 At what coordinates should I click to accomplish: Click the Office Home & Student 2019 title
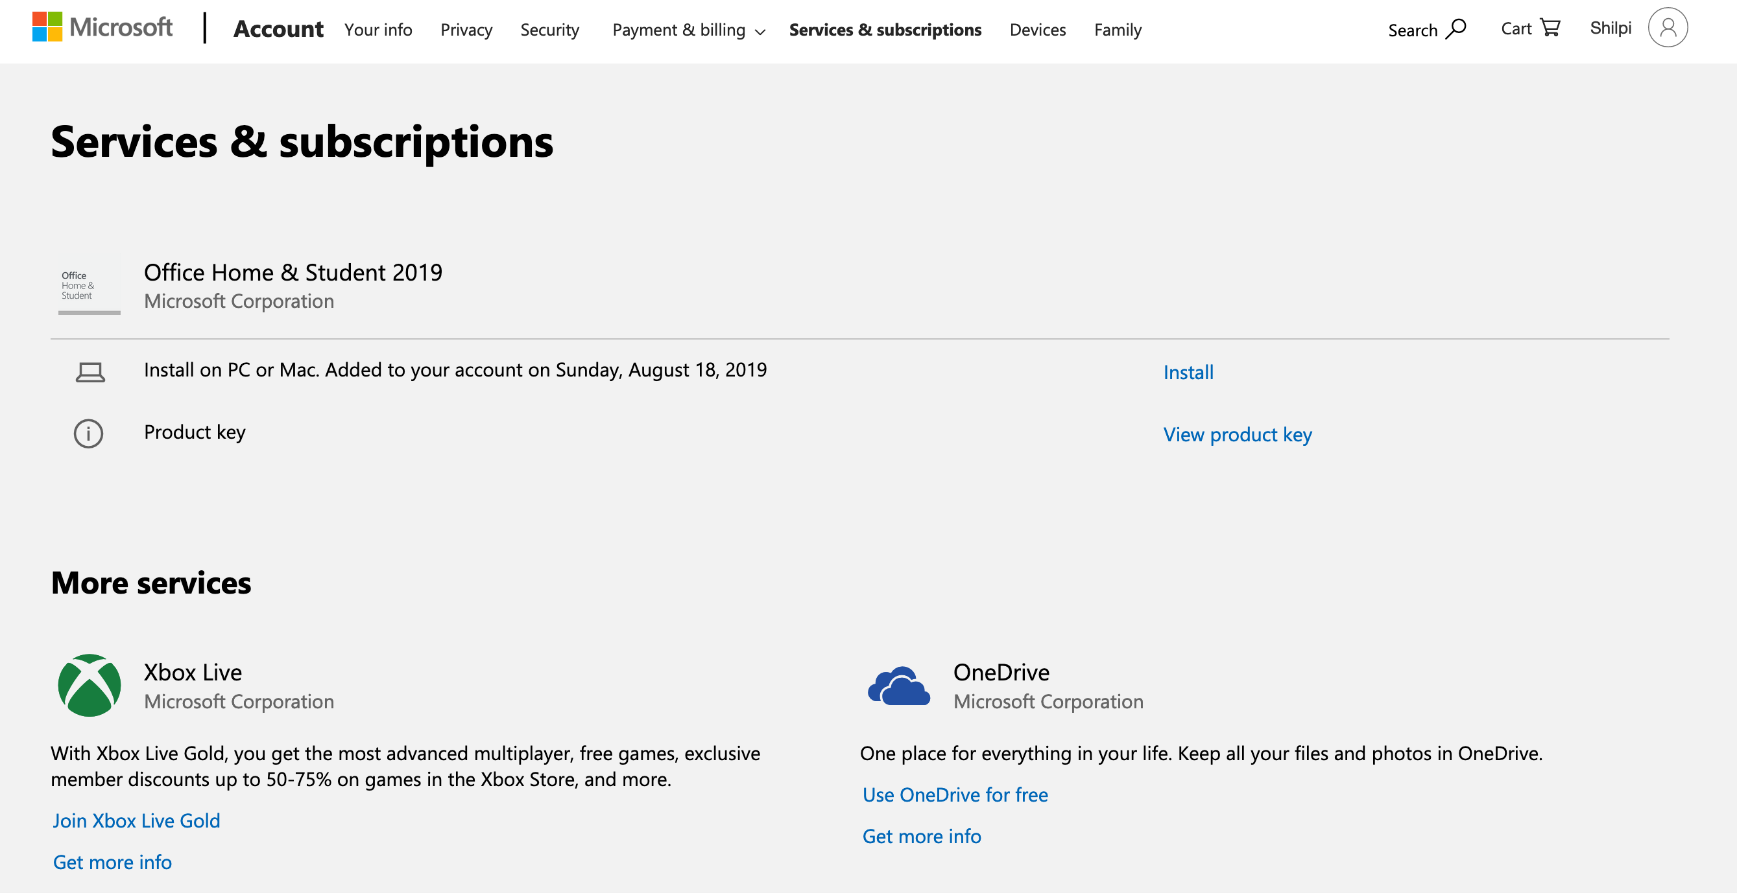pyautogui.click(x=293, y=272)
